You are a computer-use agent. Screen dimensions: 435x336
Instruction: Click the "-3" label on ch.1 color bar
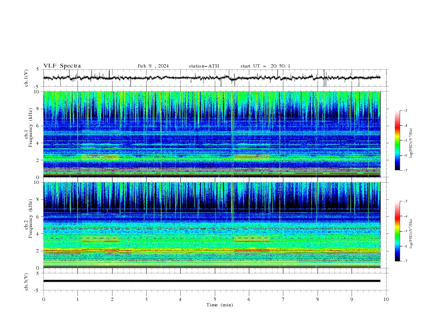point(405,110)
